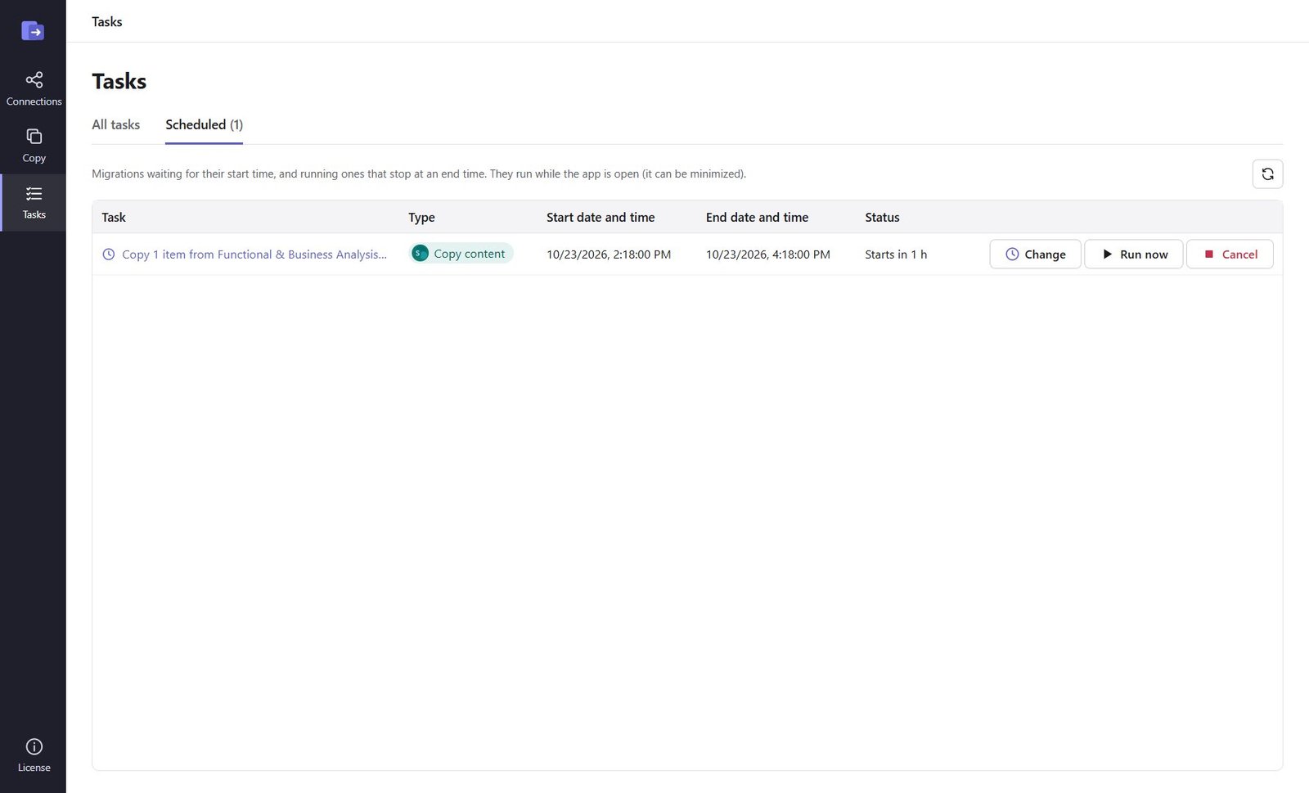Open the Connections sidebar section
1309x793 pixels.
[x=34, y=89]
